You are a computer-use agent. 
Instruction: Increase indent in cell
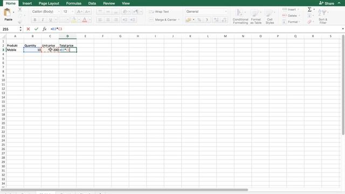tap(133, 20)
